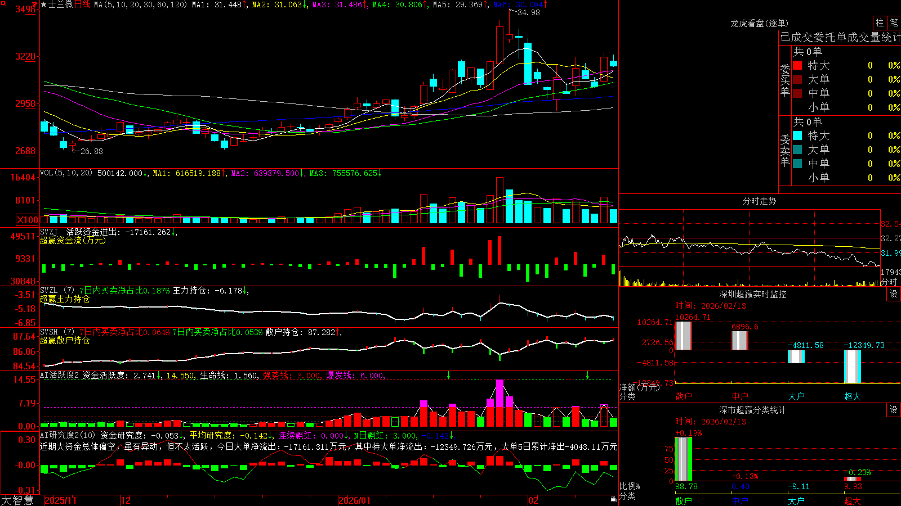
Task: Click the 12 month marker on timeline
Action: click(x=126, y=500)
